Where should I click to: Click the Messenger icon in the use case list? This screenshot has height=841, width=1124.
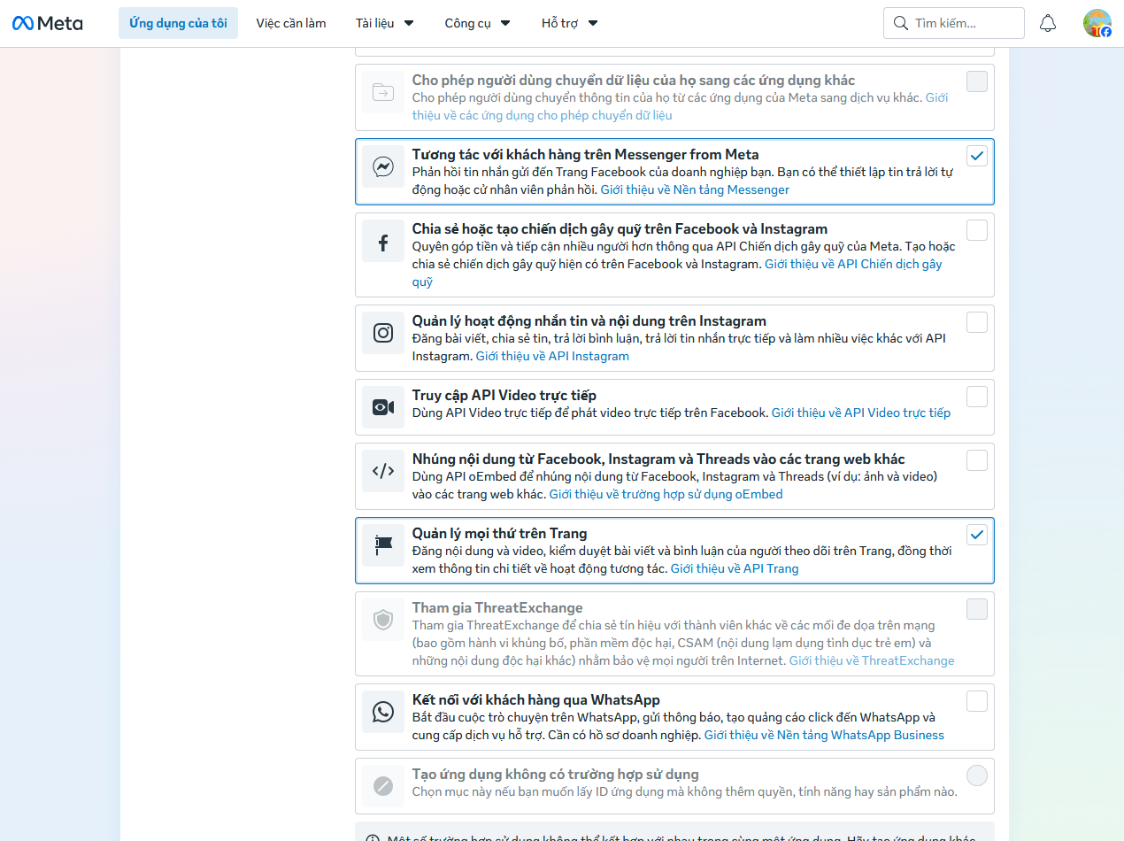[383, 167]
